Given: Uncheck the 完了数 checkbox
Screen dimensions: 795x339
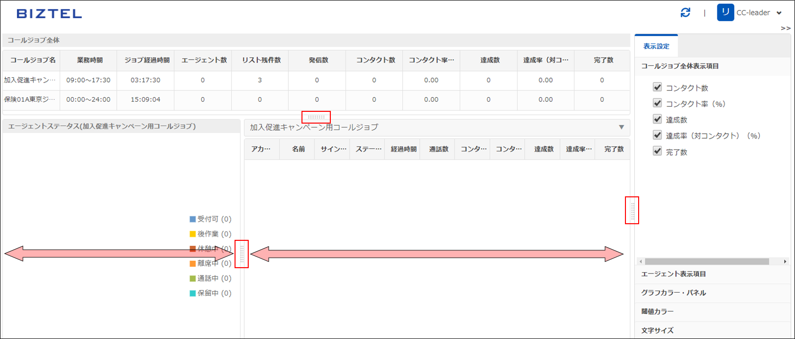Looking at the screenshot, I should 657,151.
